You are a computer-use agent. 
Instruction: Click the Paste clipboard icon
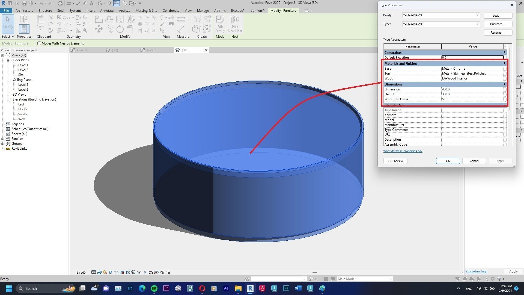[x=40, y=20]
